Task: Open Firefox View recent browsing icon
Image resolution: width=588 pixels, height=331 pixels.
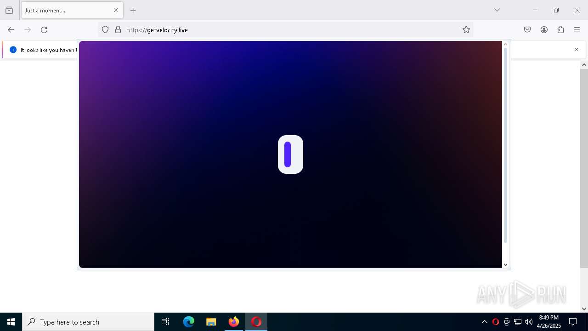Action: coord(9,10)
